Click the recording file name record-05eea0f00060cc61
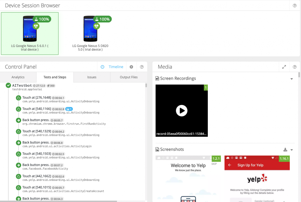 coord(181,134)
